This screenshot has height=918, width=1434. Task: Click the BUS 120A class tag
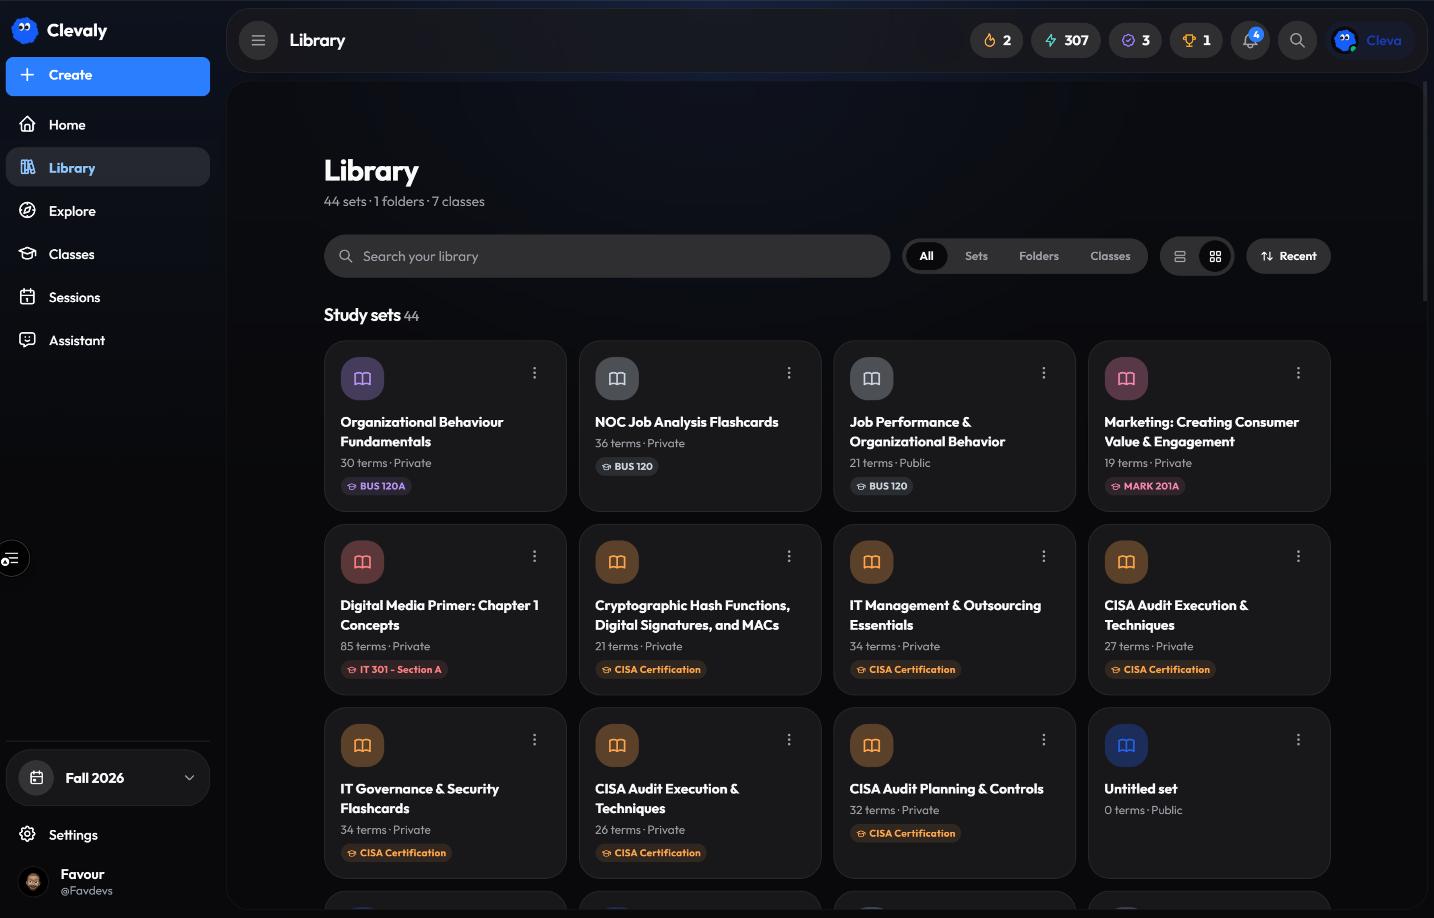376,486
